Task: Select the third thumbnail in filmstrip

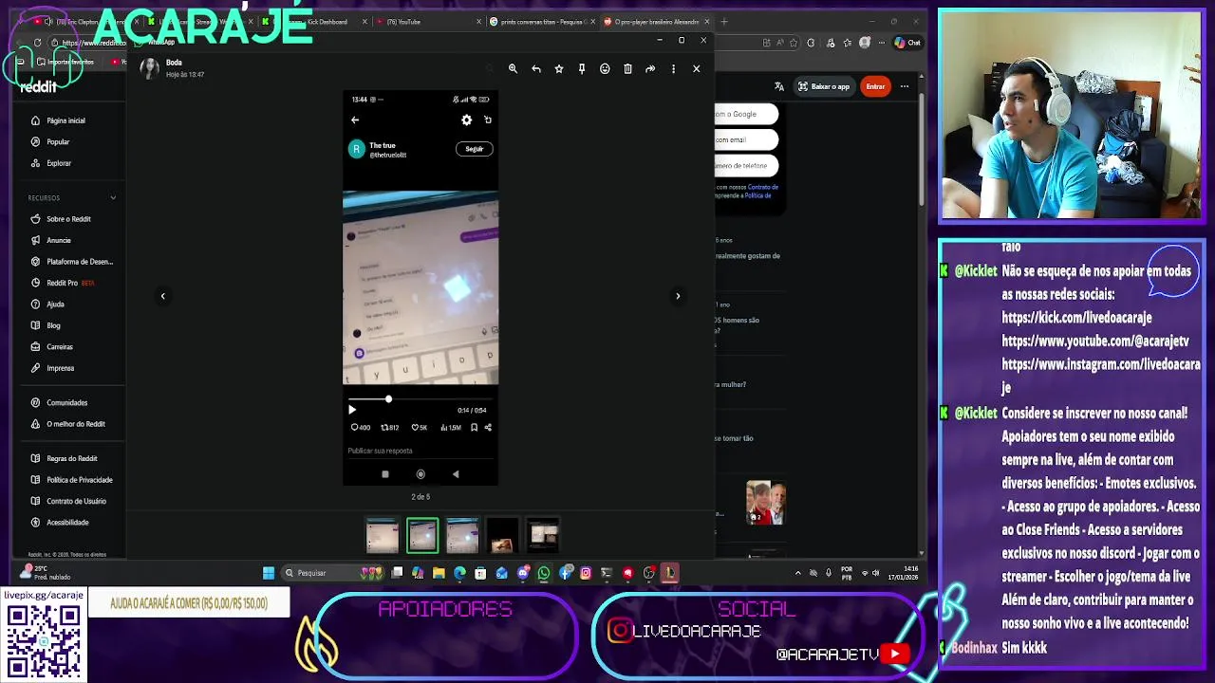Action: click(x=462, y=535)
